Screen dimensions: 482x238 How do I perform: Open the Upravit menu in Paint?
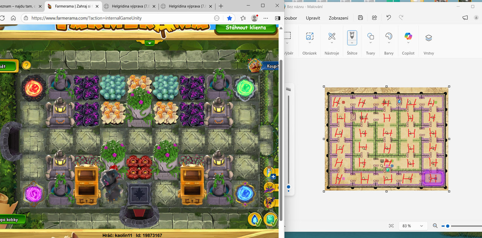[313, 18]
